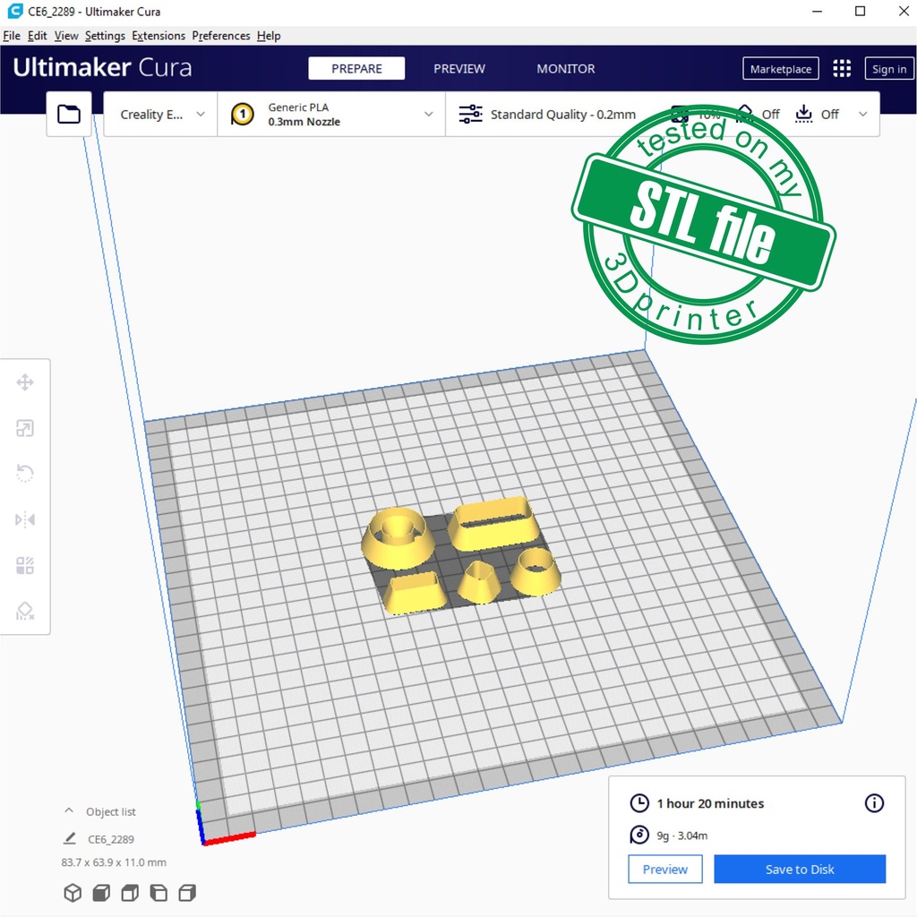Collapse the Object list
Screen dimensions: 917x917
click(69, 810)
